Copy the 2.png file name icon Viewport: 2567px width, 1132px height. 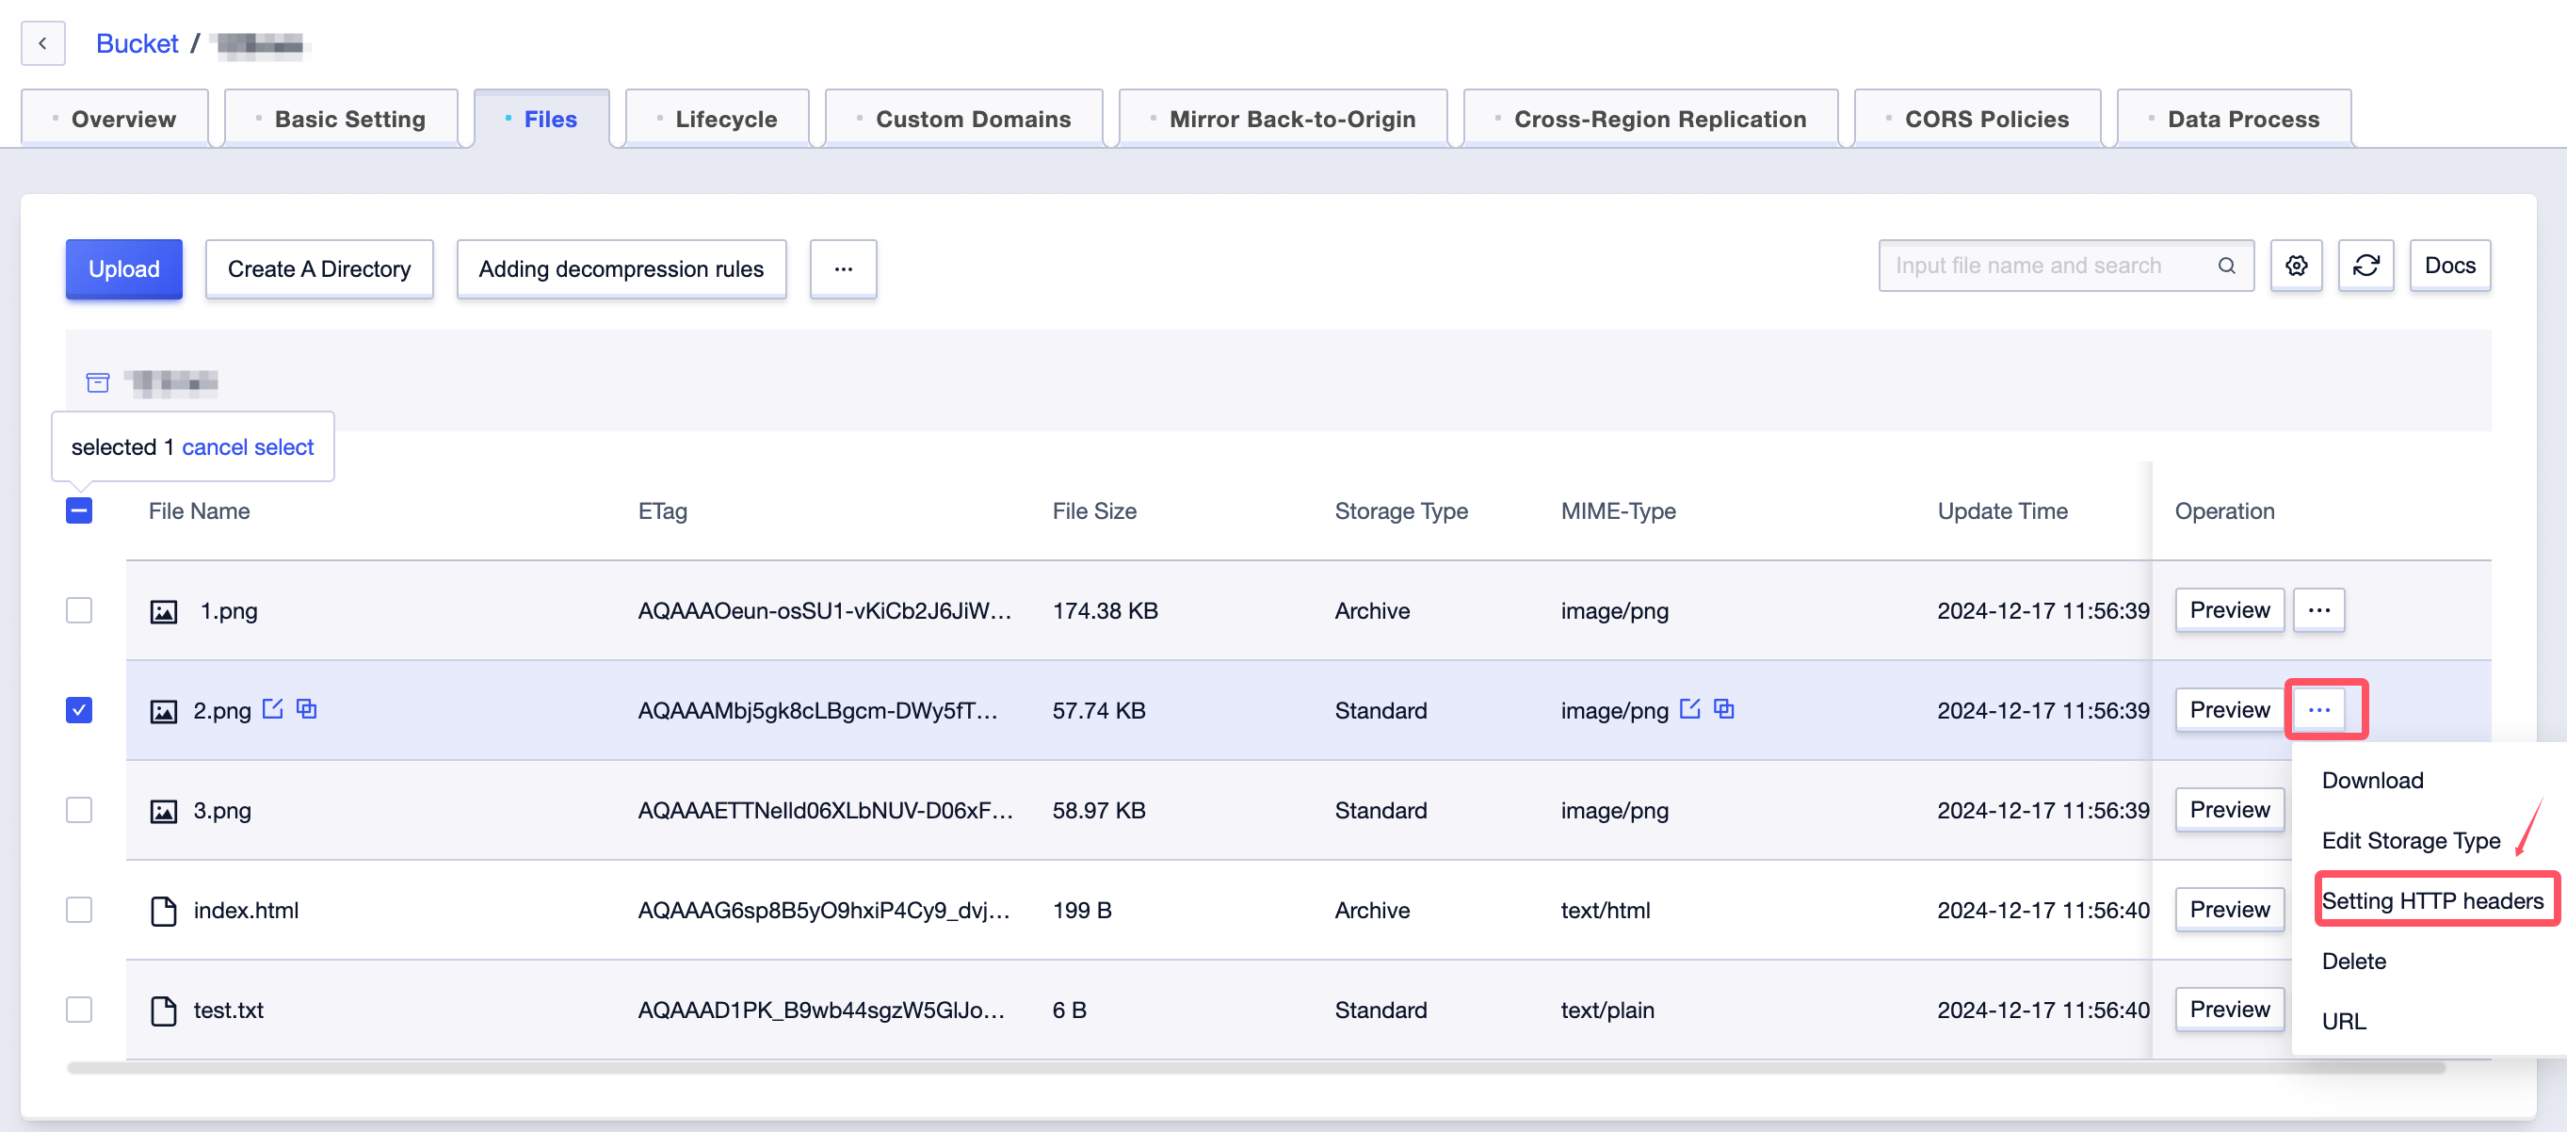tap(307, 708)
